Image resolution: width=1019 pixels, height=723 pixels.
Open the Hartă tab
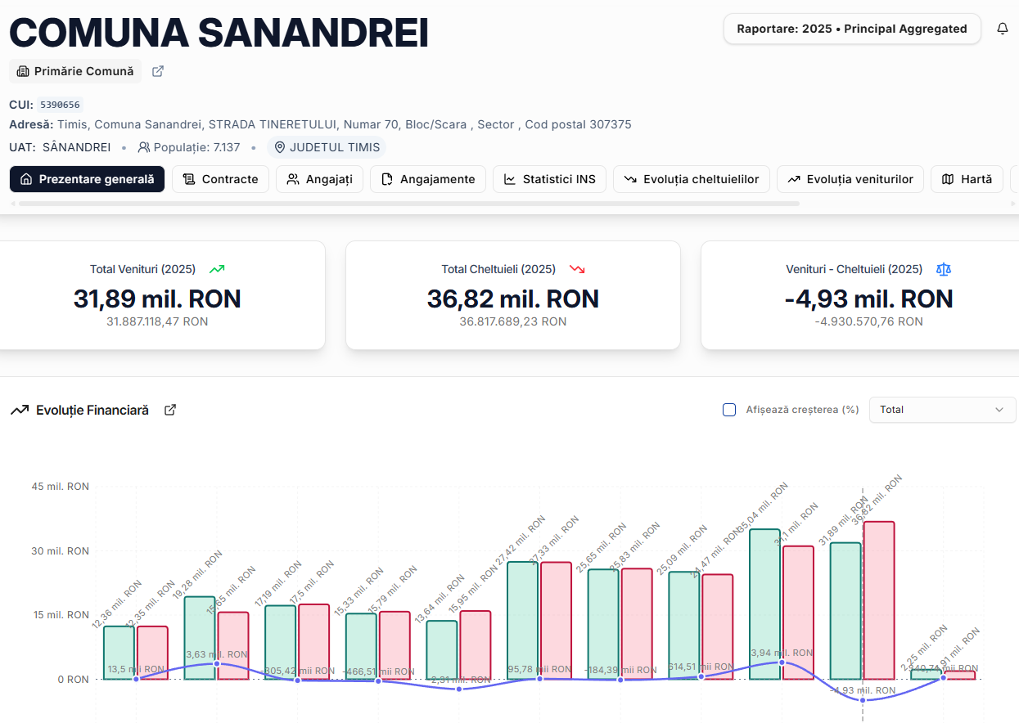[967, 179]
